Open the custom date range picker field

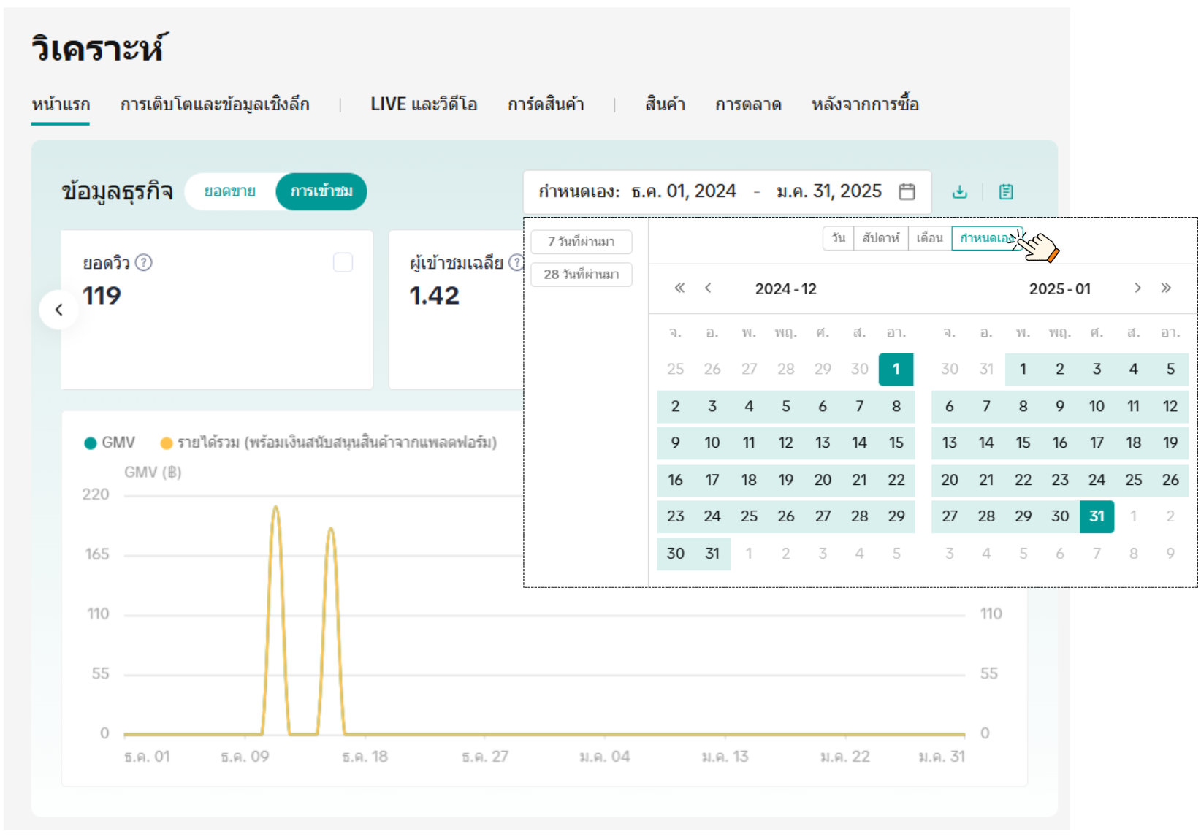tap(726, 191)
